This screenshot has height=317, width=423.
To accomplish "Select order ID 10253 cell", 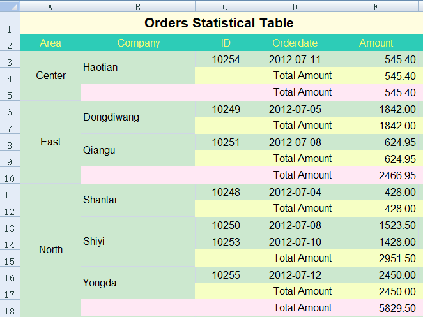I will (x=226, y=242).
